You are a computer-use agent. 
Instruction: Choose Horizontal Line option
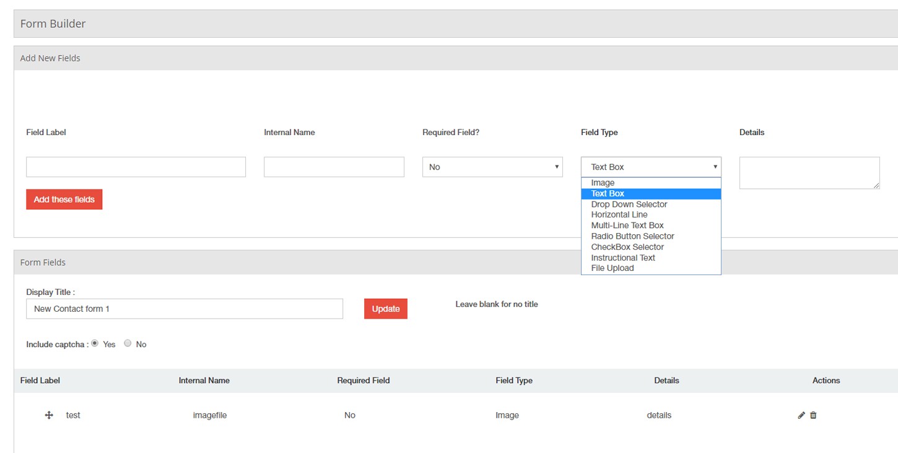pyautogui.click(x=619, y=215)
